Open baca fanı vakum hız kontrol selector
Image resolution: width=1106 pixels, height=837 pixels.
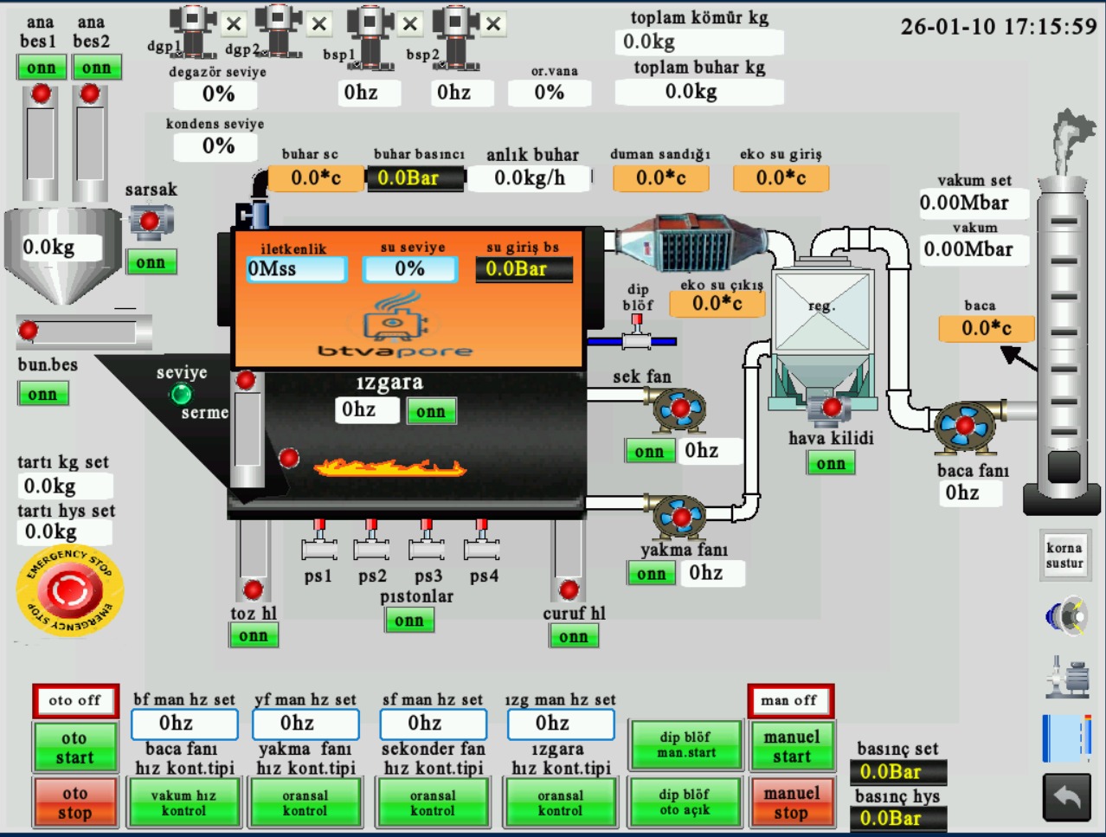coord(183,802)
